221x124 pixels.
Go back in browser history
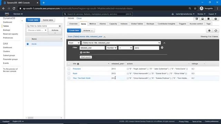[3, 8]
